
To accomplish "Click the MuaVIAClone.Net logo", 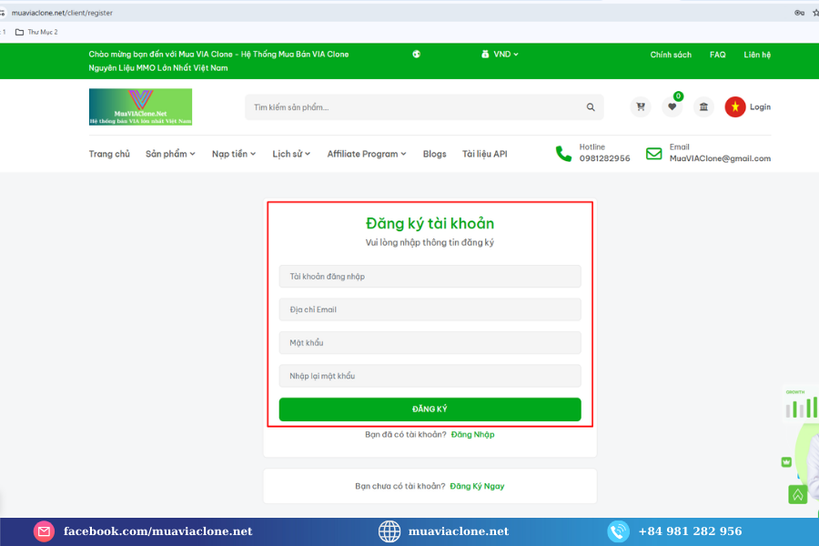I will pyautogui.click(x=140, y=106).
